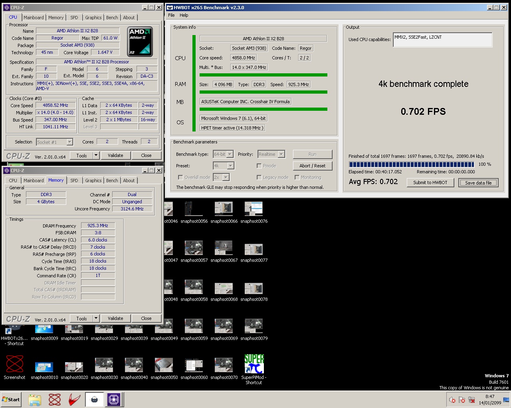Open the Windows Explorer taskbar icon
Image resolution: width=511 pixels, height=408 pixels.
pos(35,400)
